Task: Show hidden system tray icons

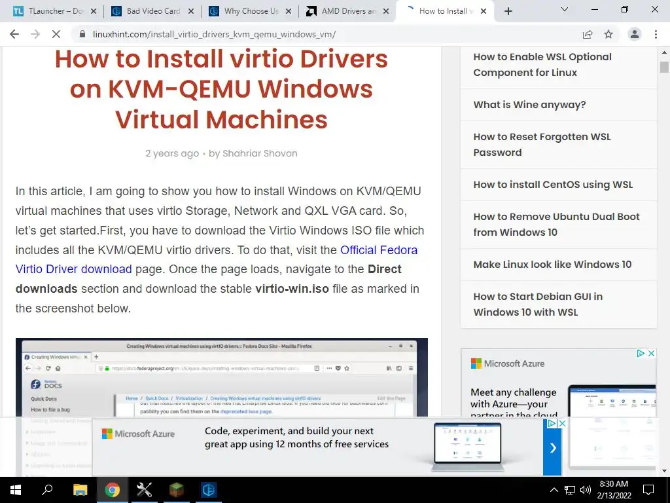Action: point(554,490)
